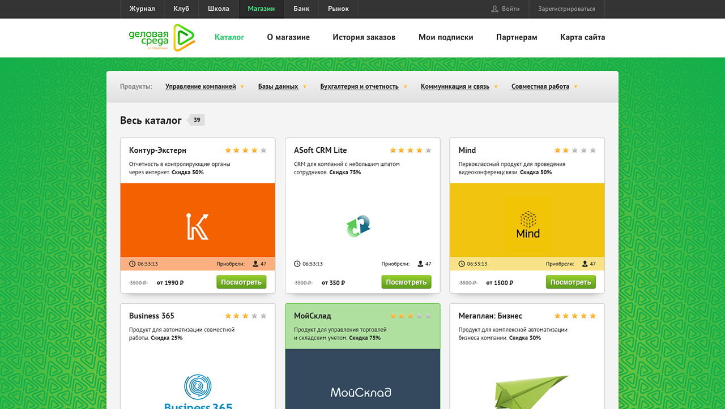This screenshot has height=409, width=725.
Task: Open the orange Контур-Экстерн logo image
Action: pos(198,220)
